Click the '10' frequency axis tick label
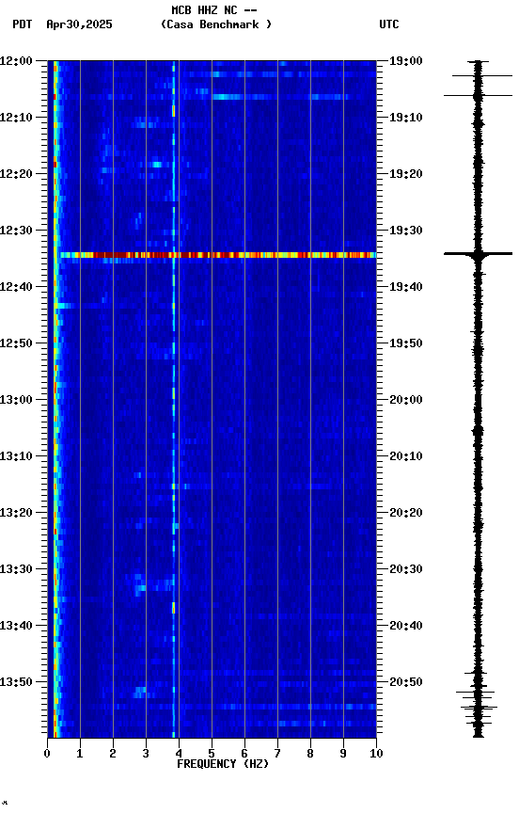This screenshot has height=813, width=519. coord(377,754)
